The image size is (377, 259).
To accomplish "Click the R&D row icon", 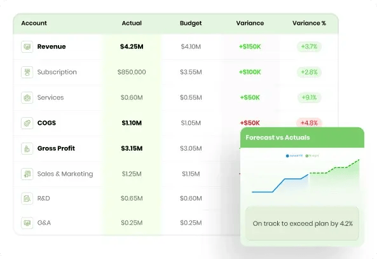I will coord(27,199).
